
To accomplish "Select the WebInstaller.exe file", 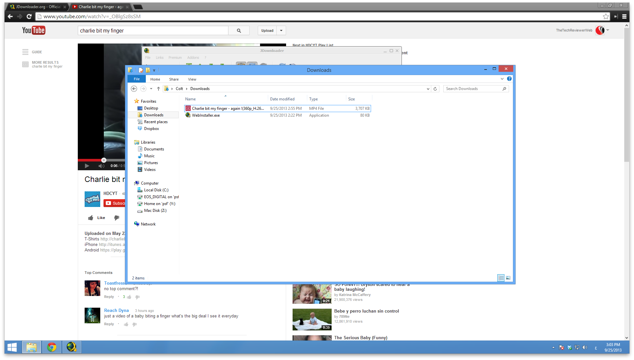I will point(206,115).
